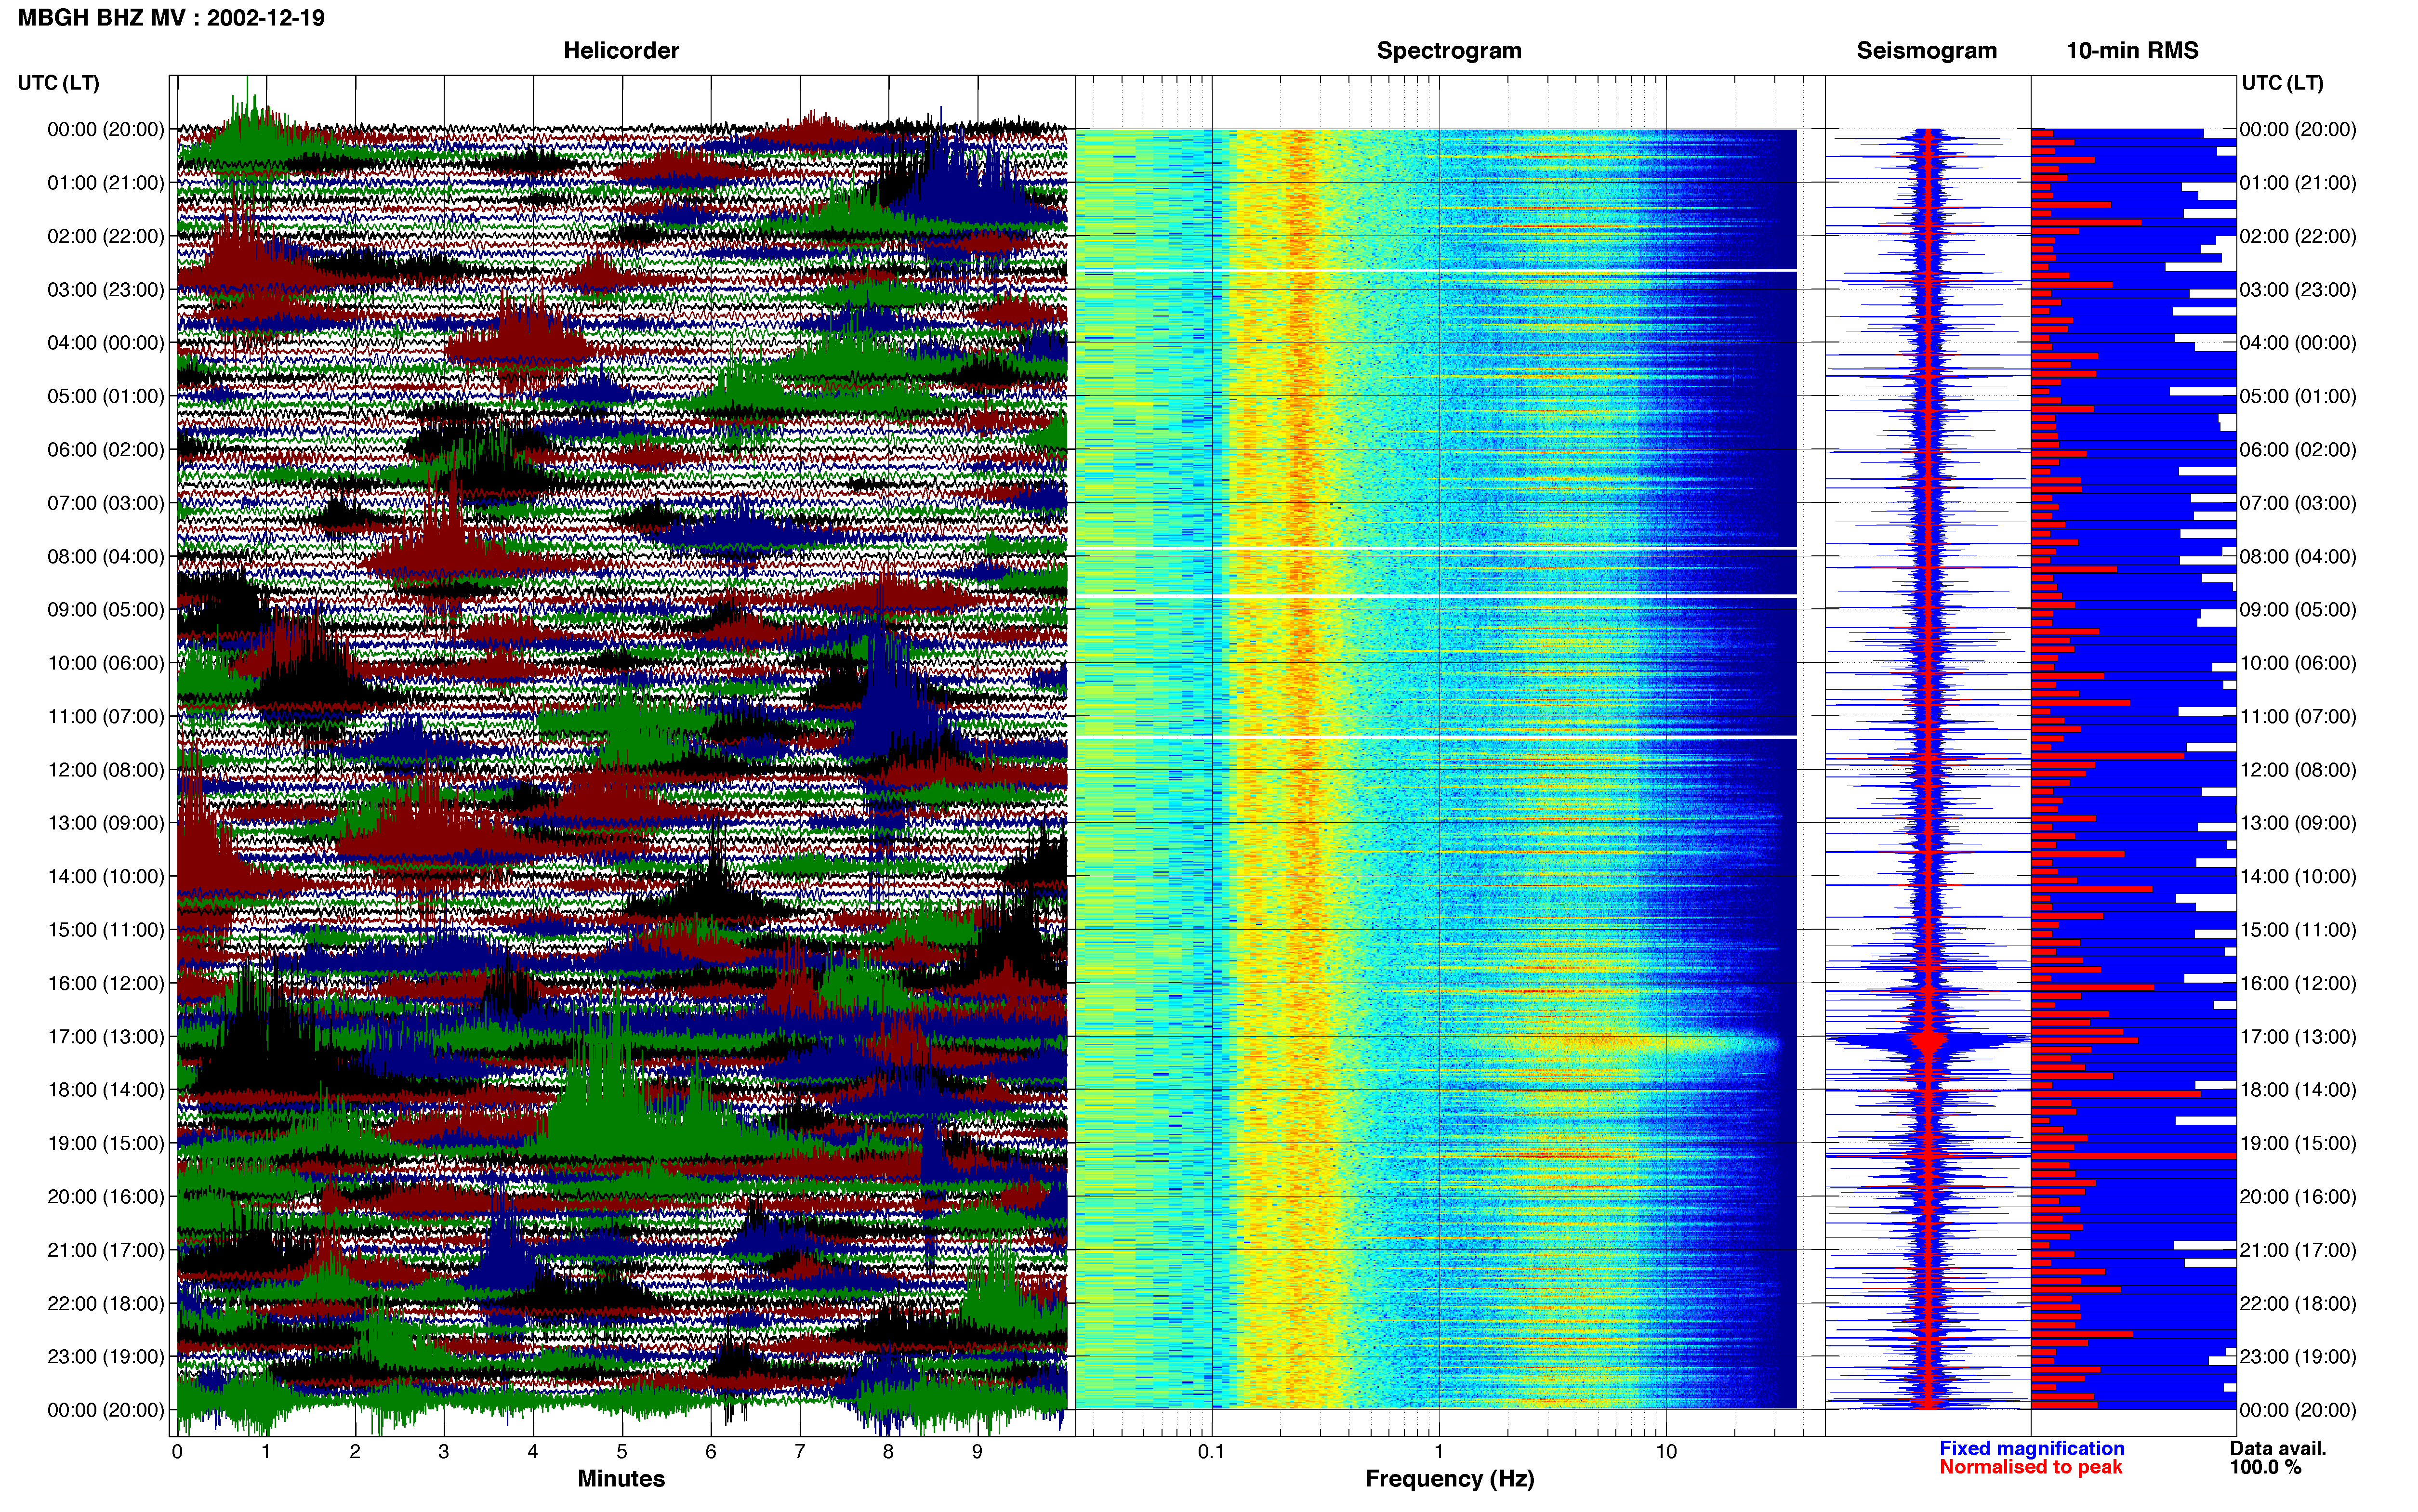Click left time label '21:00 (17:00)'
The width and height of the screenshot is (2418, 1512).
(x=106, y=1250)
